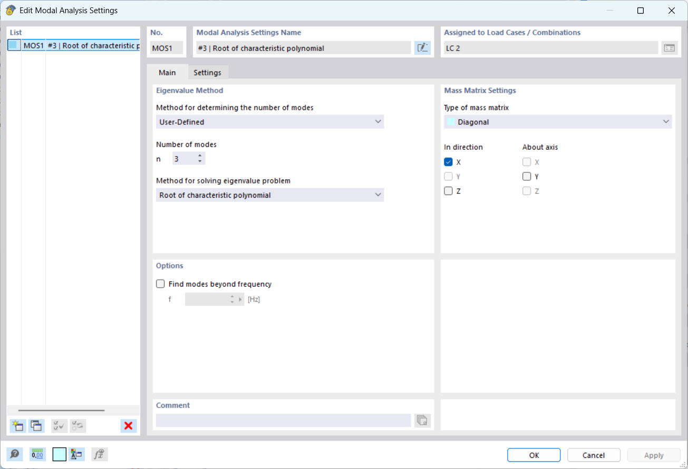
Task: Open the Type of mass matrix dropdown
Action: [666, 122]
